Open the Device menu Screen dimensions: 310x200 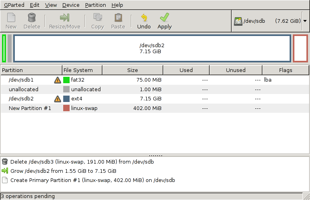point(71,5)
